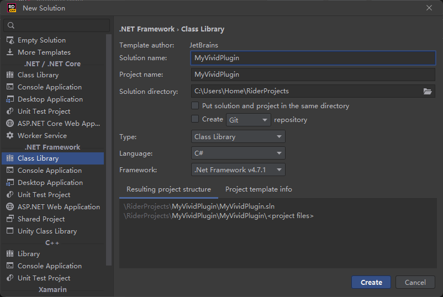
Task: Open the Framework dropdown showing v4.7.1
Action: (x=238, y=169)
